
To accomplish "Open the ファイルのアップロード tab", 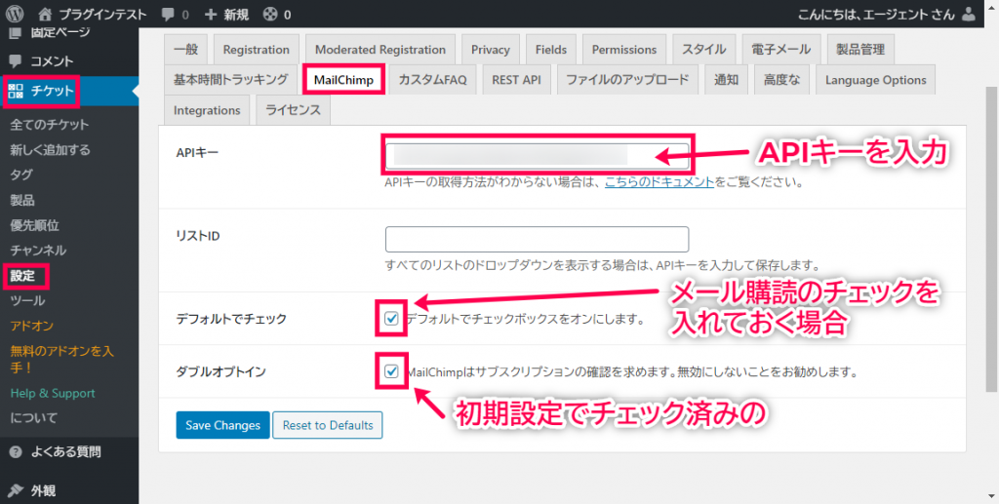I will click(x=627, y=80).
